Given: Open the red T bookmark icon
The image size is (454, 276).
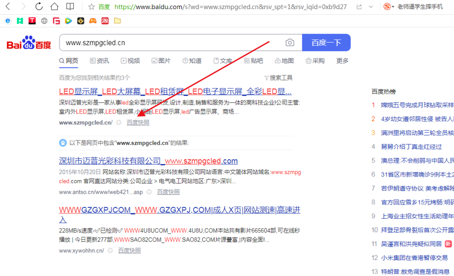Looking at the screenshot, I should click(32, 21).
